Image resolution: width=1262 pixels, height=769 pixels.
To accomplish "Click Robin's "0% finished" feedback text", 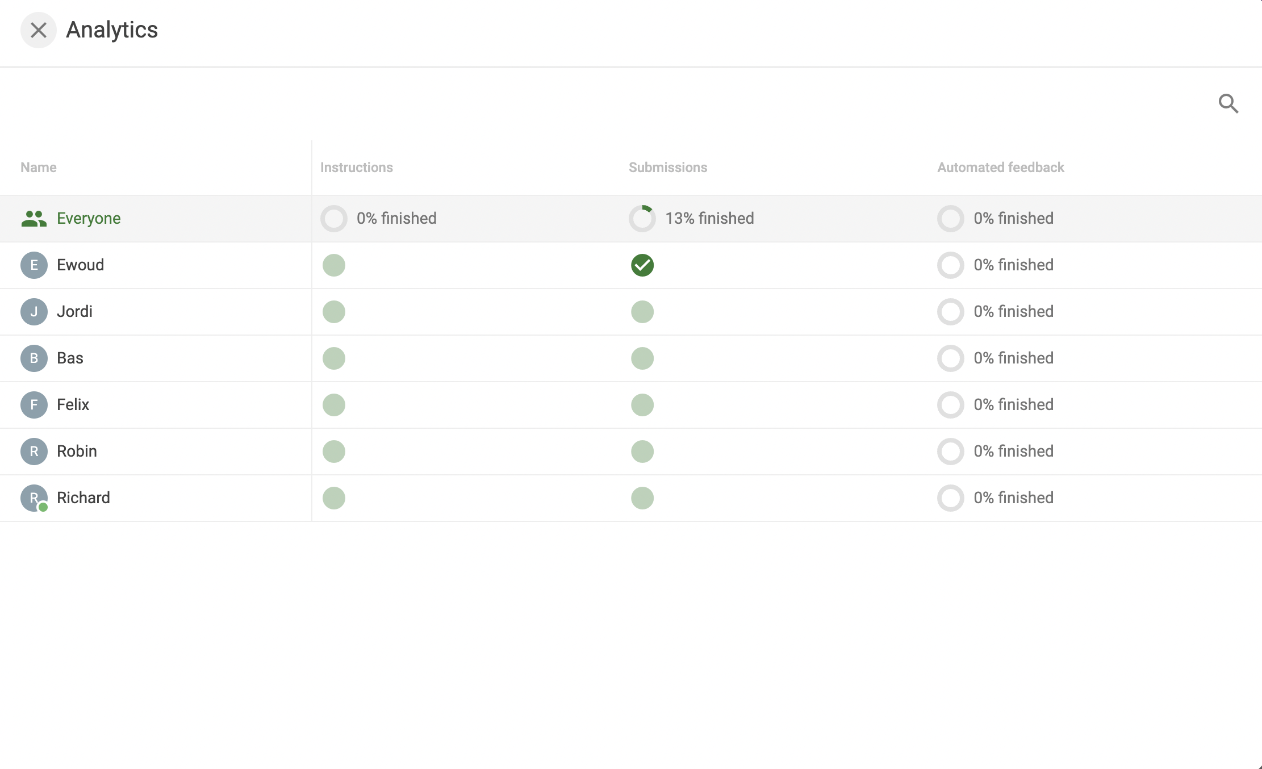I will 1014,452.
